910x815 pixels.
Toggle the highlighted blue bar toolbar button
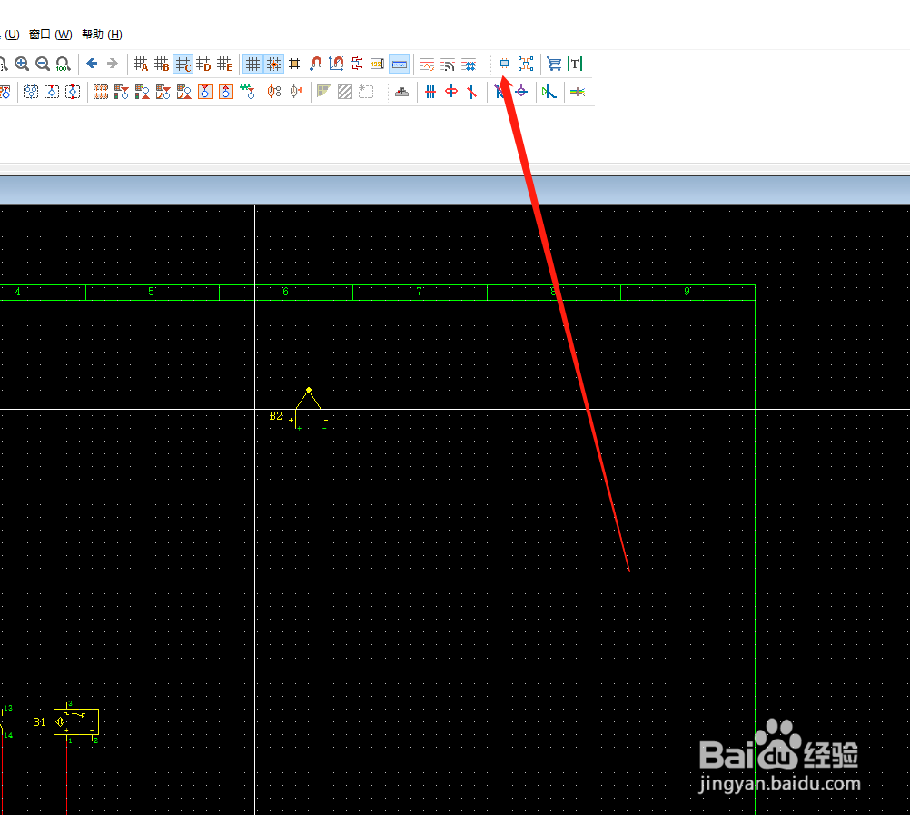click(400, 64)
